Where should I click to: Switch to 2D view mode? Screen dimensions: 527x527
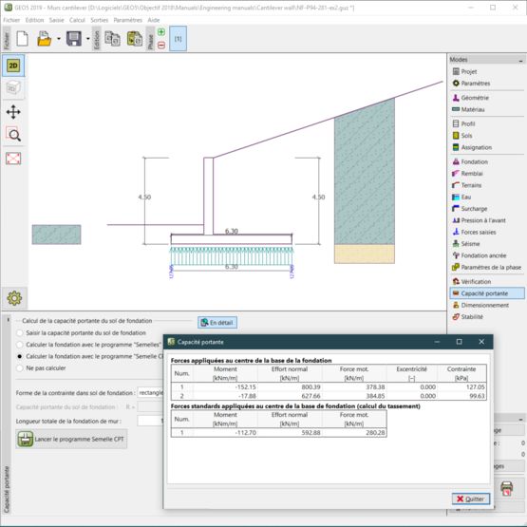(x=13, y=66)
